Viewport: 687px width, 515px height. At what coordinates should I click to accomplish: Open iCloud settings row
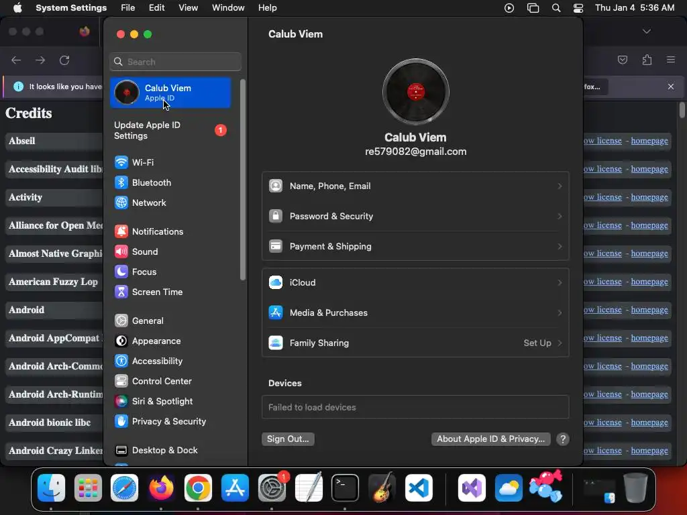click(415, 283)
